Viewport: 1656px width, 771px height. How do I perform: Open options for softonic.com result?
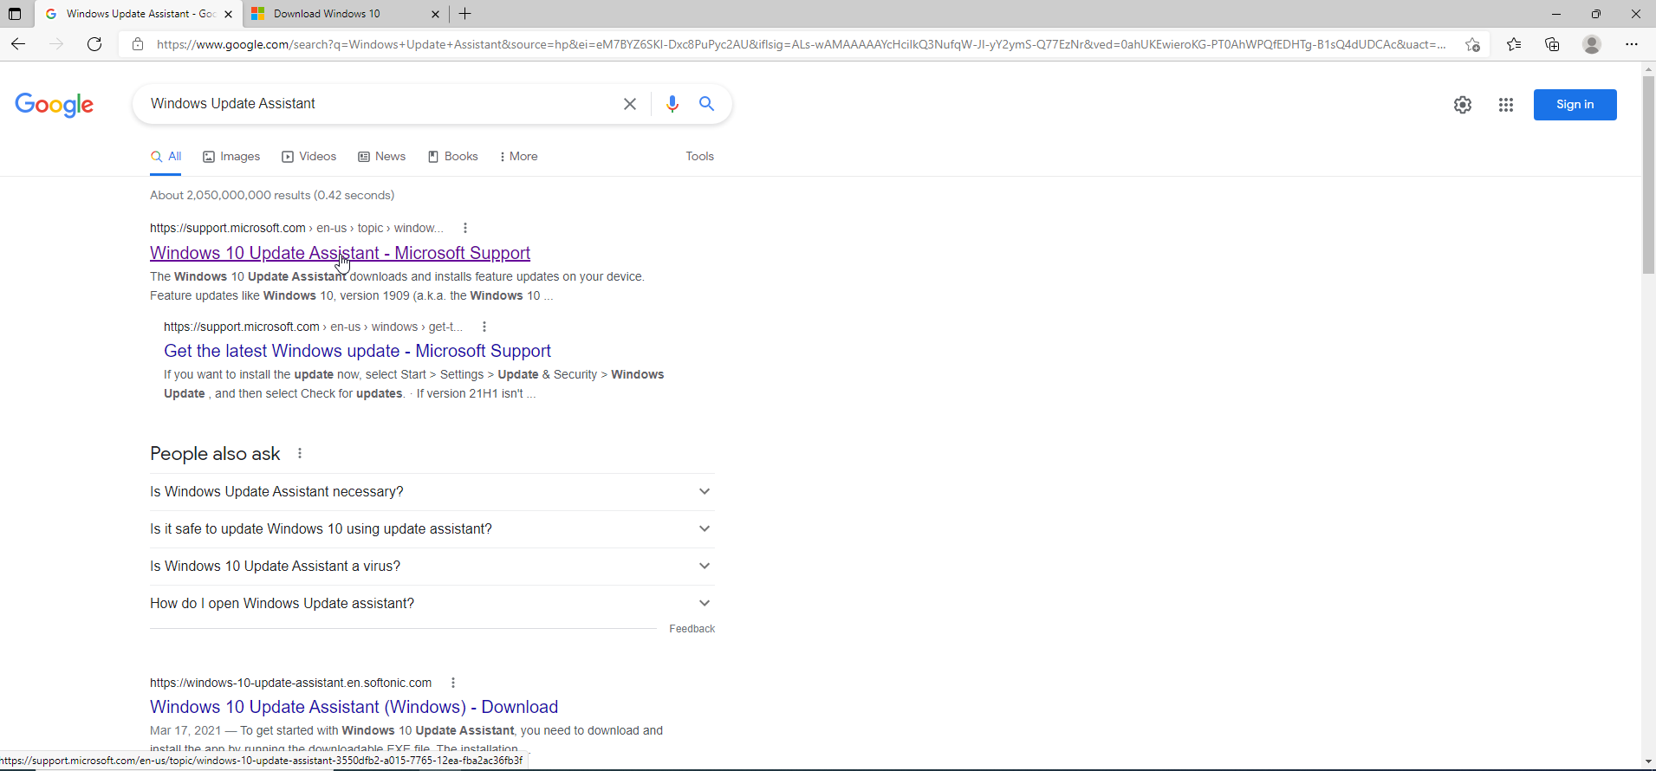click(453, 683)
